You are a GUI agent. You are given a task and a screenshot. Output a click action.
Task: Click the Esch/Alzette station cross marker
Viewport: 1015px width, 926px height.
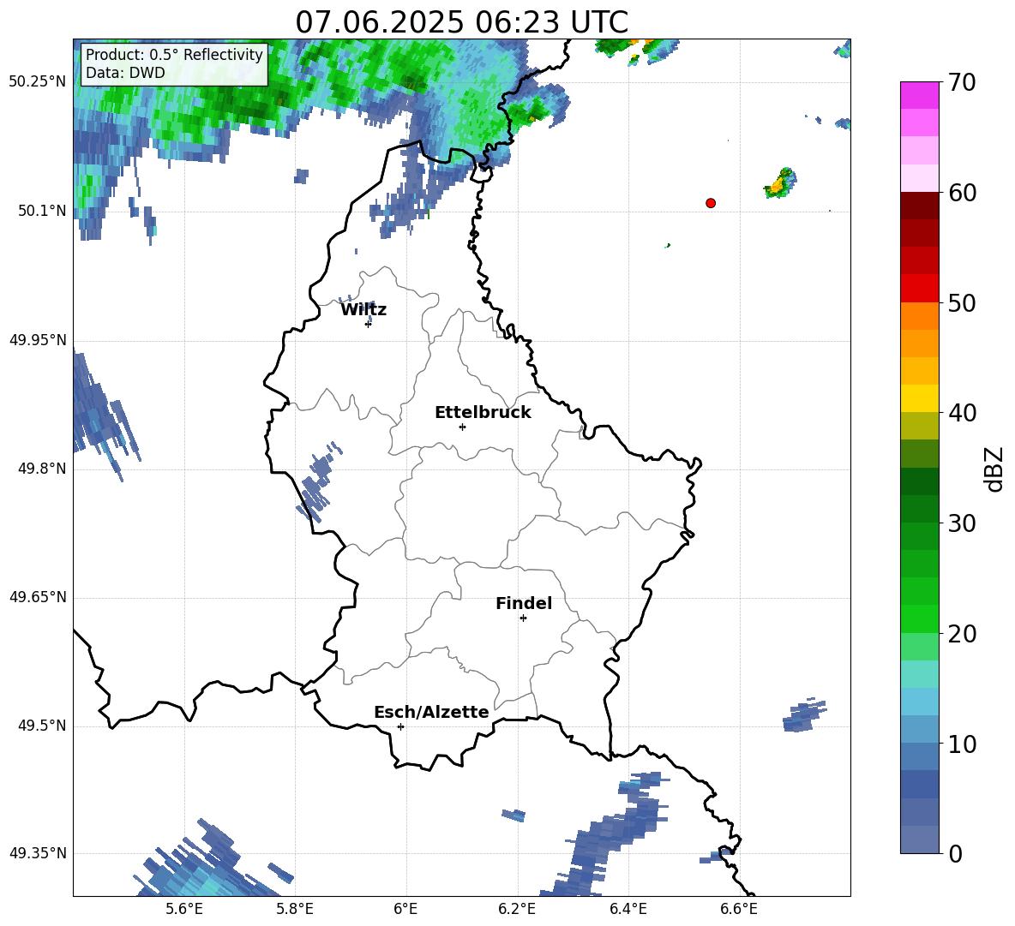tap(400, 726)
